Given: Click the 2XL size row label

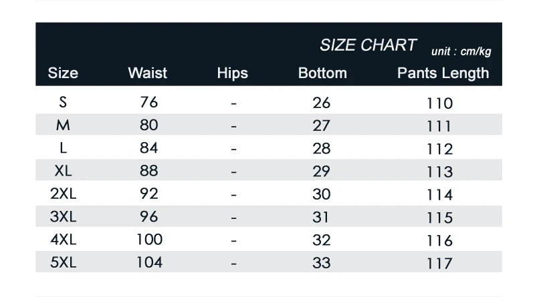Looking at the screenshot, I should coord(63,194).
